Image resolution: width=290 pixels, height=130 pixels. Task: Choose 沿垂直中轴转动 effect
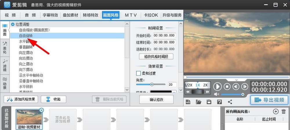tap(31, 81)
